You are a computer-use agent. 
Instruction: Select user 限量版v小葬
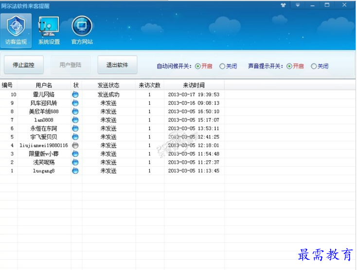(44, 154)
